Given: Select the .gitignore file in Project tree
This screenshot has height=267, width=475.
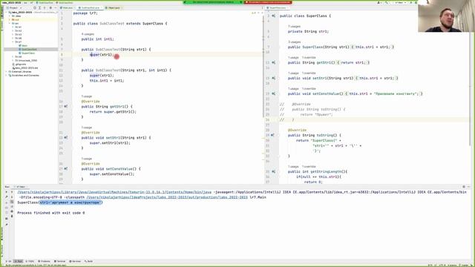Looking at the screenshot, I should (x=19, y=65).
